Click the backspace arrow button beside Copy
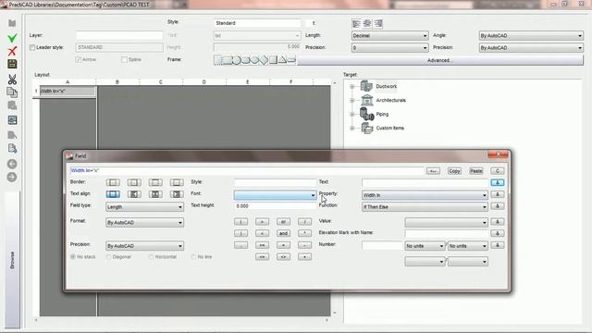Image resolution: width=592 pixels, height=333 pixels. pyautogui.click(x=433, y=171)
